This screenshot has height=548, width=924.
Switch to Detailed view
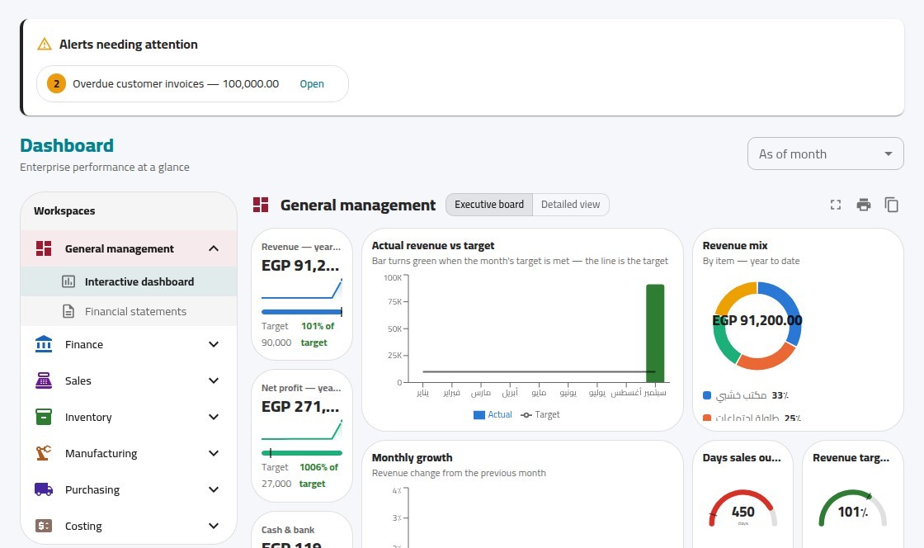(570, 205)
